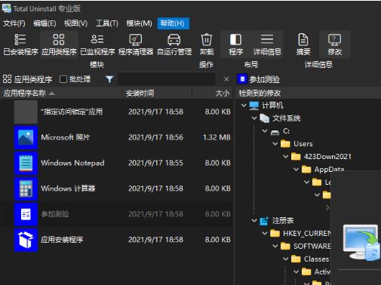The height and width of the screenshot is (285, 381).
Task: Switch to 应用类程序 module in toolbar
Action: (x=59, y=44)
